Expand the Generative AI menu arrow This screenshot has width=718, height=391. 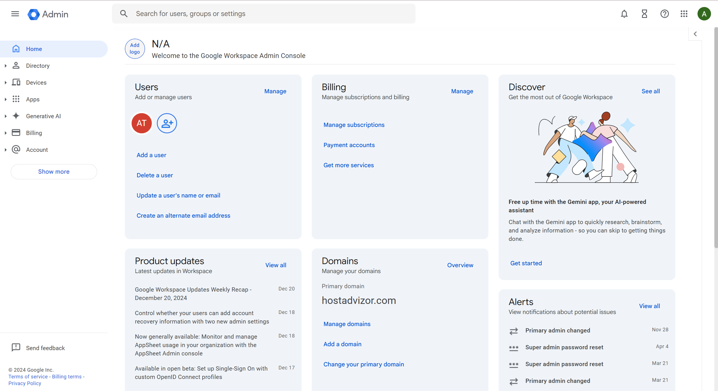coord(6,116)
